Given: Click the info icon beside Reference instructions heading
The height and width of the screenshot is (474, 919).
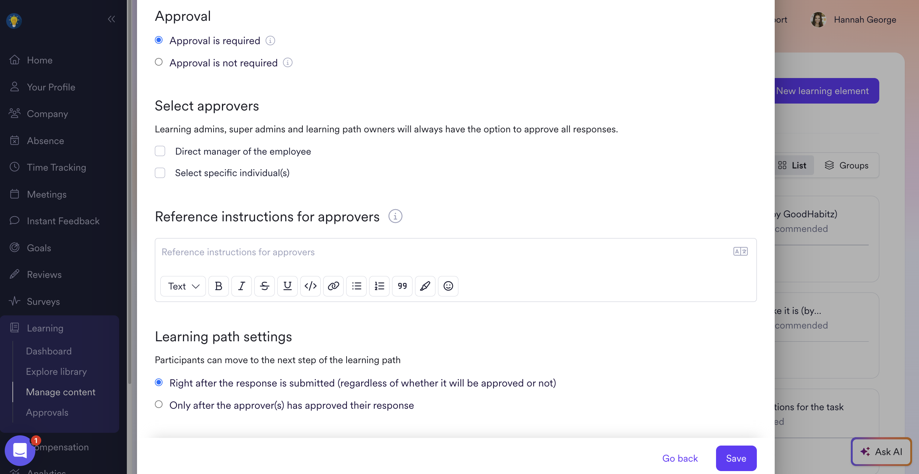Looking at the screenshot, I should click(x=395, y=217).
